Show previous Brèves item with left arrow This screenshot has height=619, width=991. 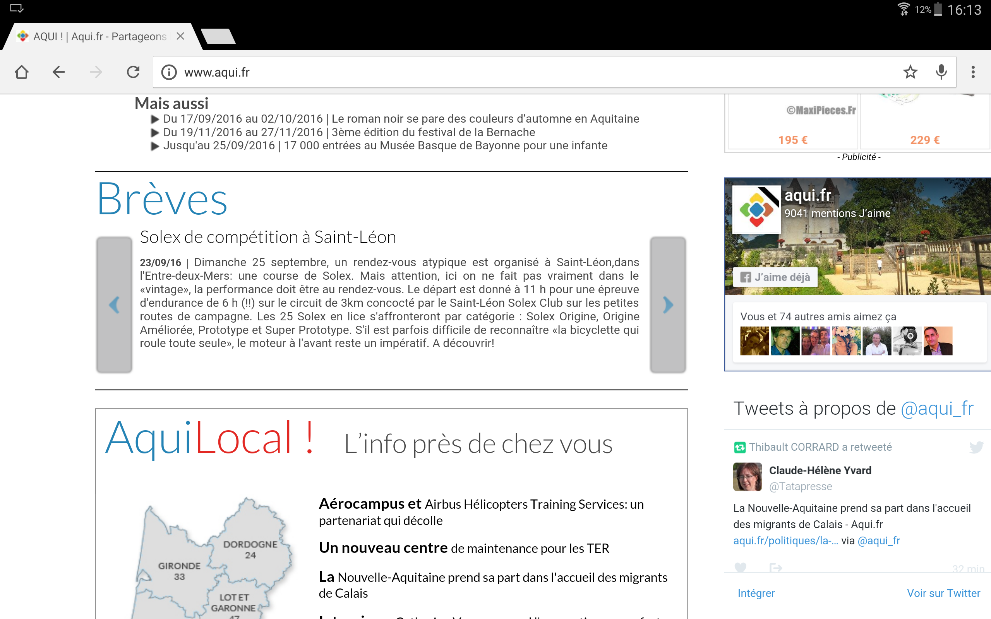coord(114,304)
